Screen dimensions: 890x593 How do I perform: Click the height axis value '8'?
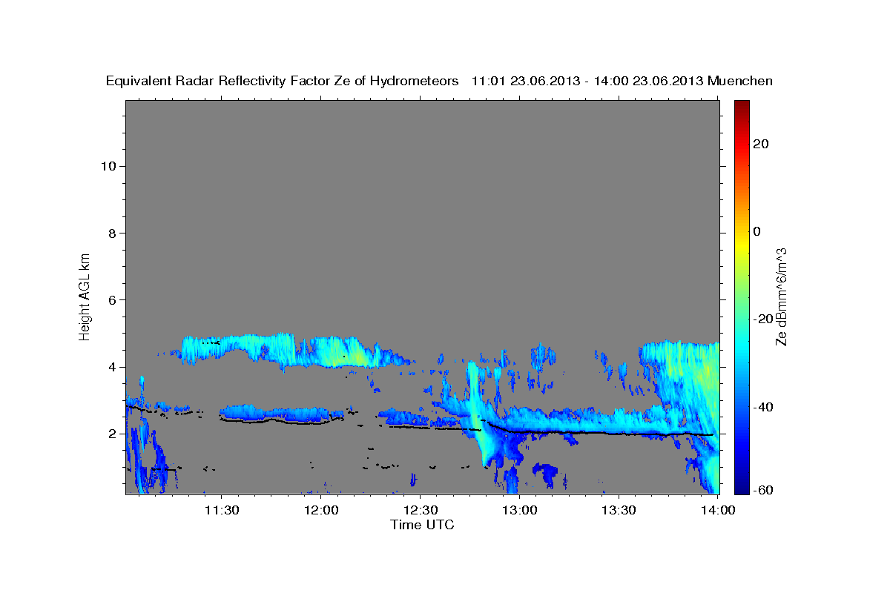[x=112, y=233]
